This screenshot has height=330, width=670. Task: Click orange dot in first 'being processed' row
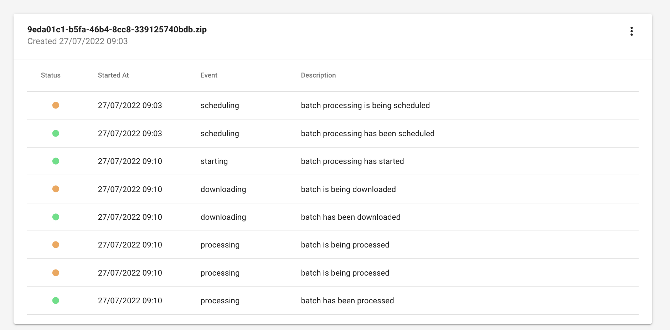click(x=56, y=245)
